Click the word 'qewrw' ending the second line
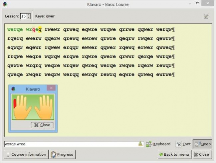Image resolution: width=216 pixels, height=163 pixels. 164,39
